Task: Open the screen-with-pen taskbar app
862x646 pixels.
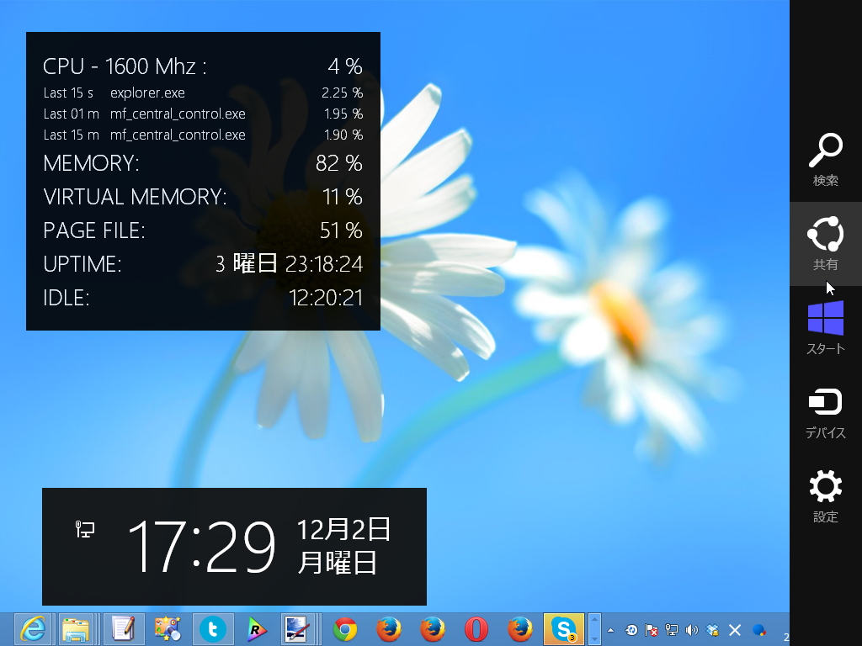Action: click(297, 629)
